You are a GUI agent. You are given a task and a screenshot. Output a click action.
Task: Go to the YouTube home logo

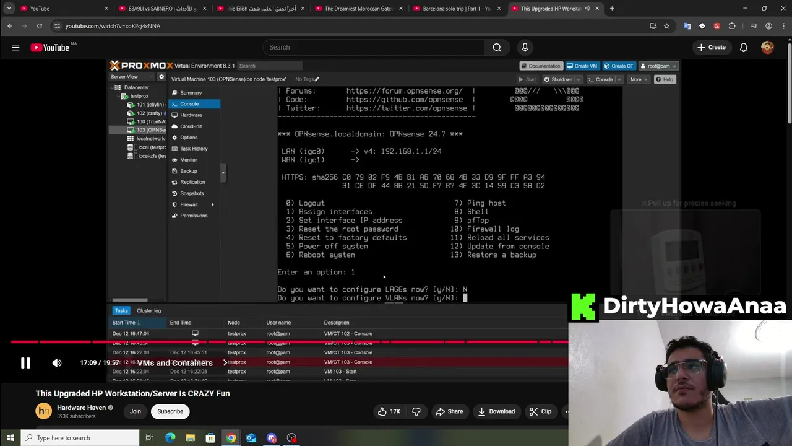(x=49, y=47)
